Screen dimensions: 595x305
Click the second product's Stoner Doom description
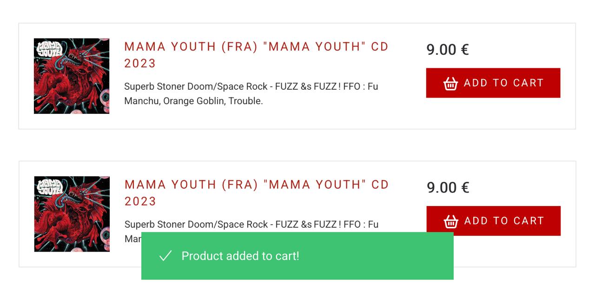(251, 225)
